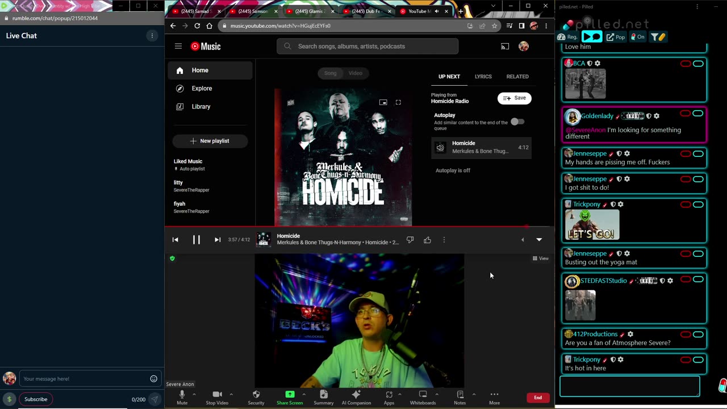This screenshot has height=409, width=727.
Task: Collapse the YouTube Music player page
Action: point(539,240)
